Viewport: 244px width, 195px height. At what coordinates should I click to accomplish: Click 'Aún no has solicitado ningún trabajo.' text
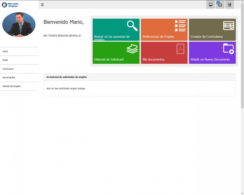(66, 88)
